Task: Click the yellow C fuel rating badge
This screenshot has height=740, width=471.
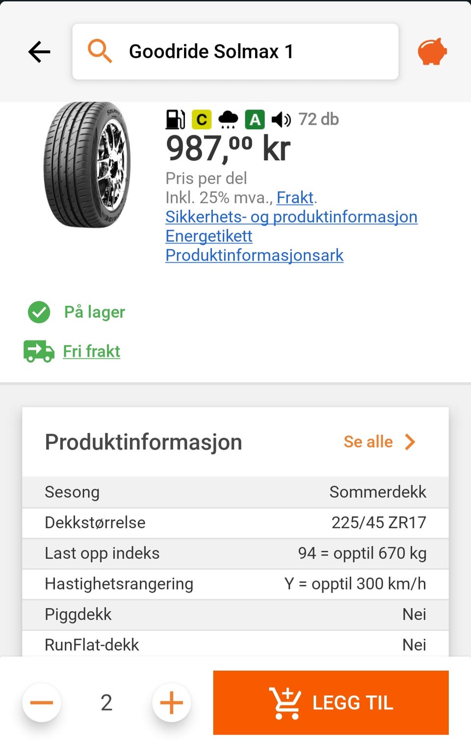Action: click(x=201, y=119)
